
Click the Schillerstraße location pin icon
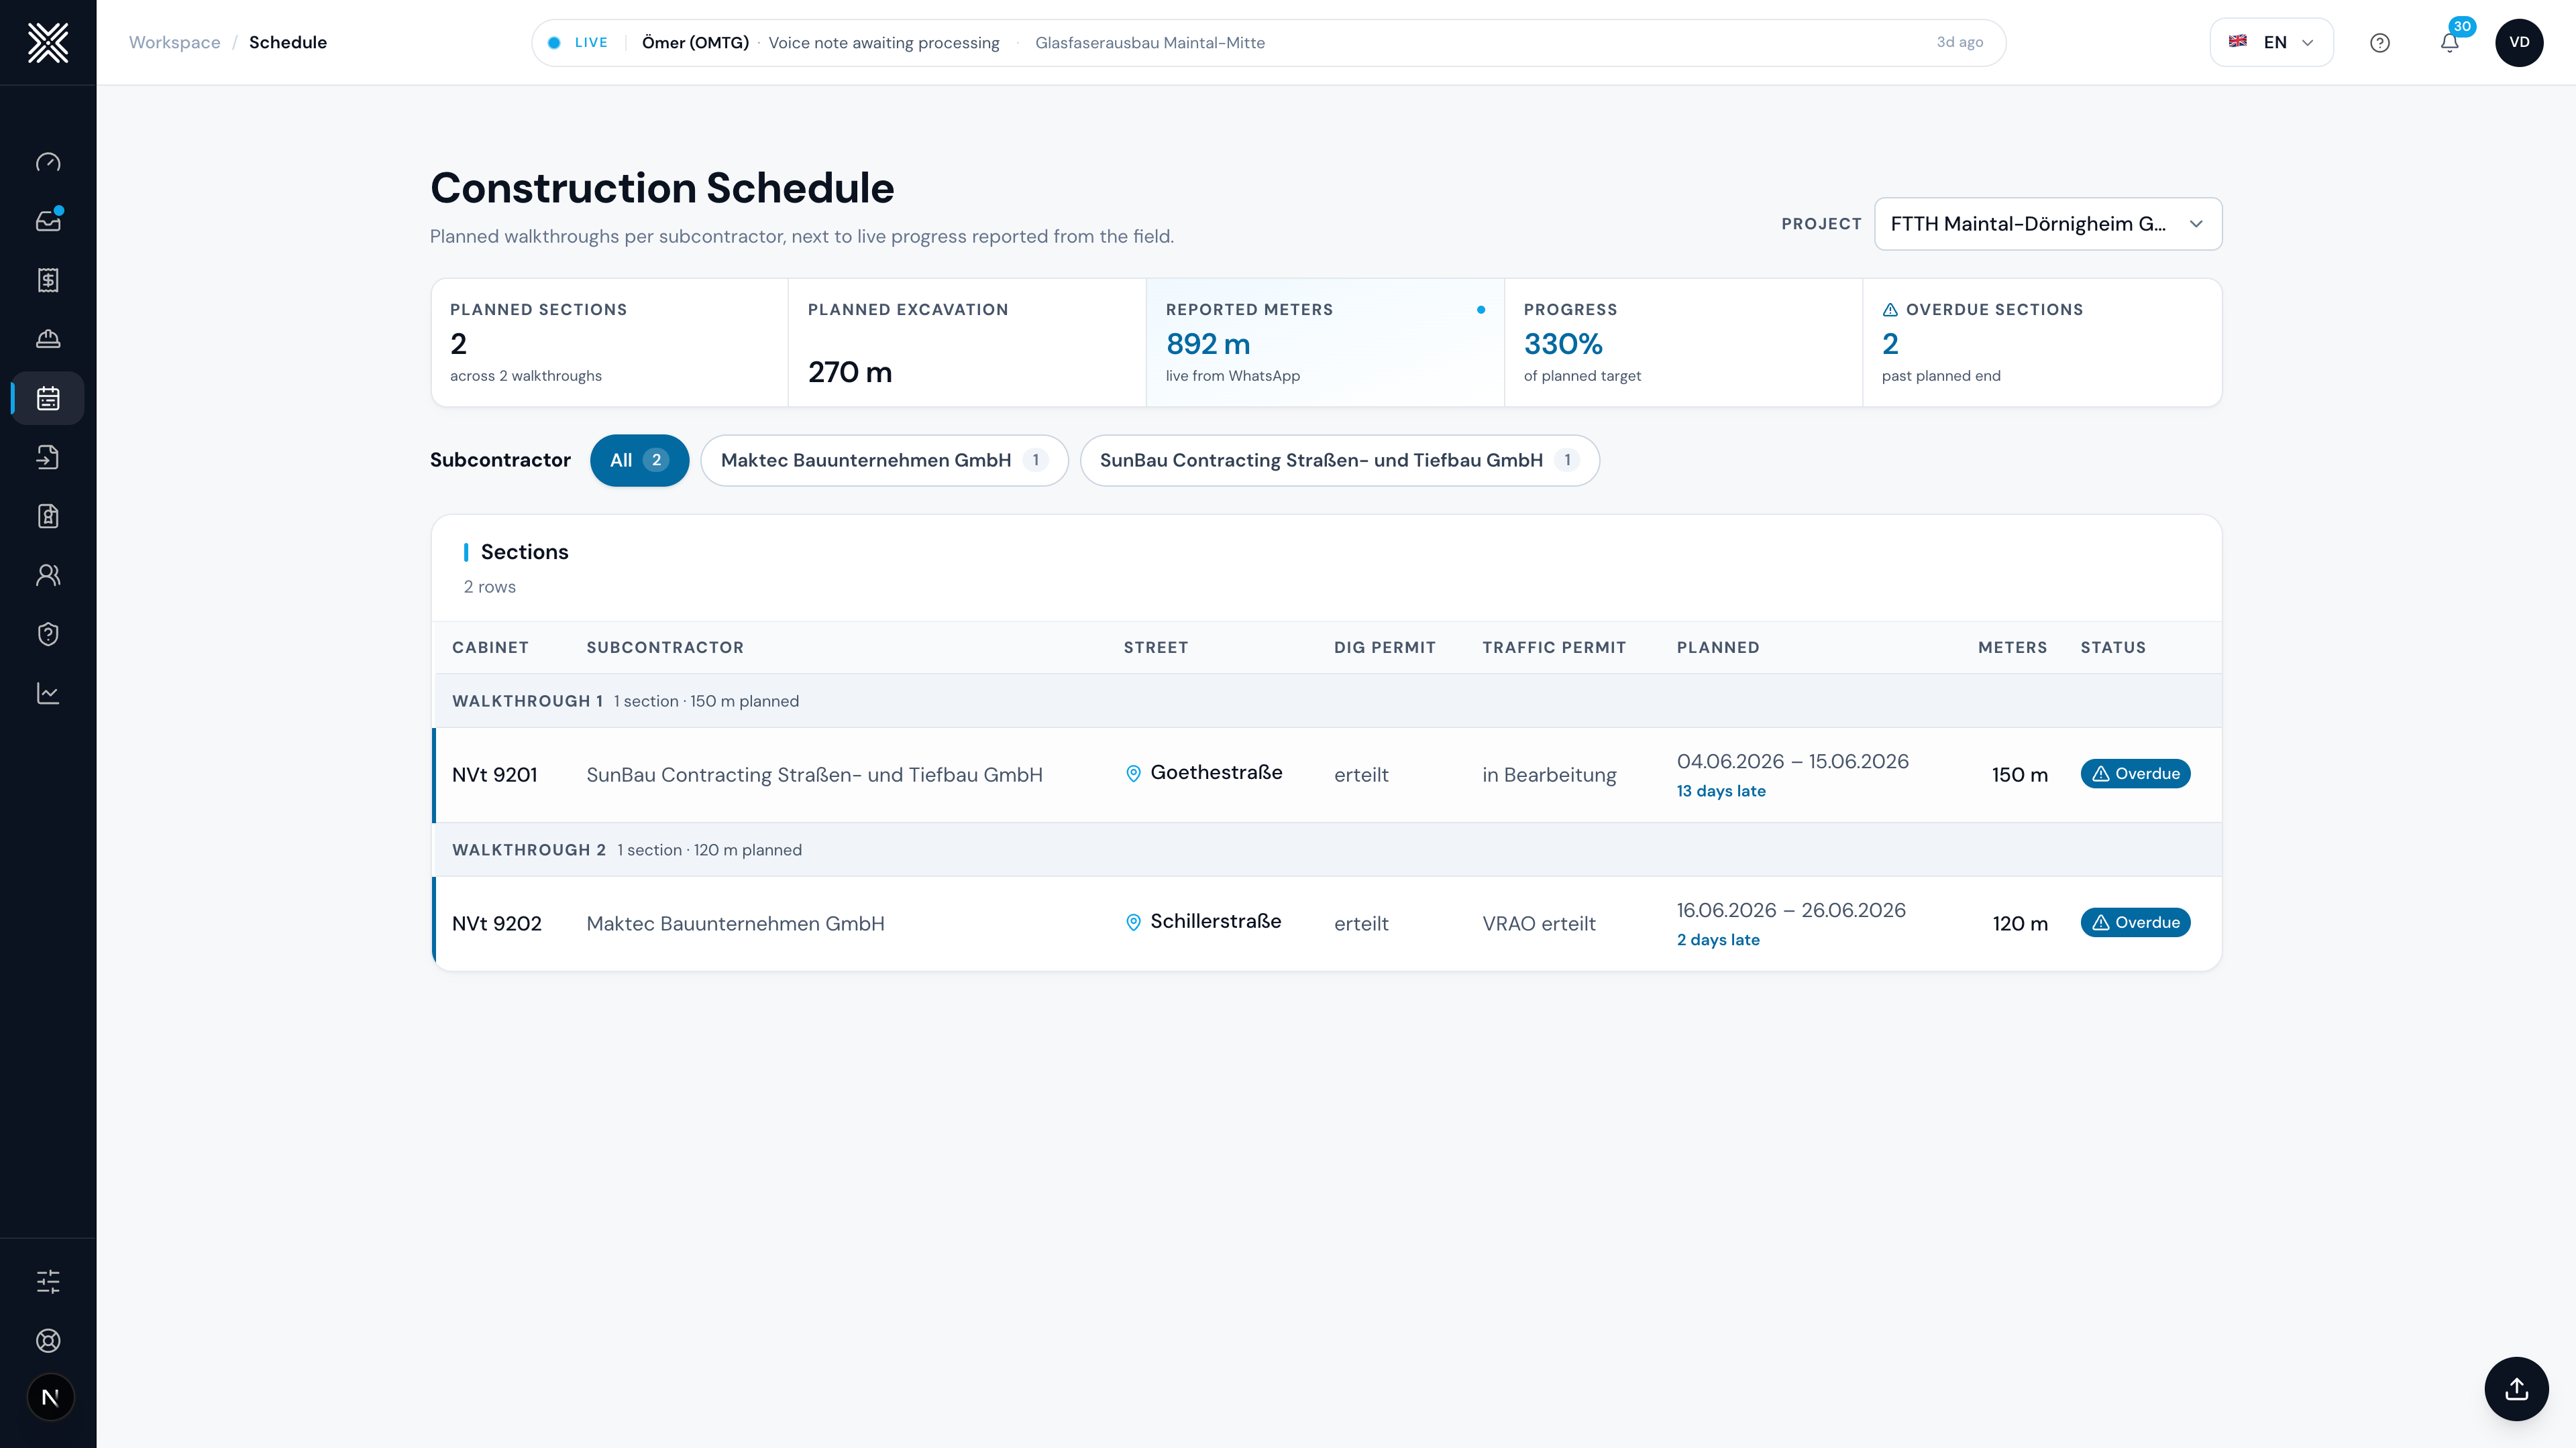pos(1133,922)
